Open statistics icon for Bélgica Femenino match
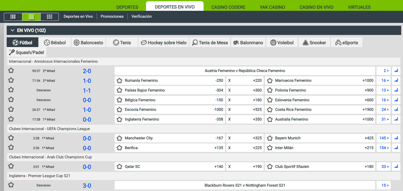Viewport: 403px width, 191px height. [x=396, y=100]
